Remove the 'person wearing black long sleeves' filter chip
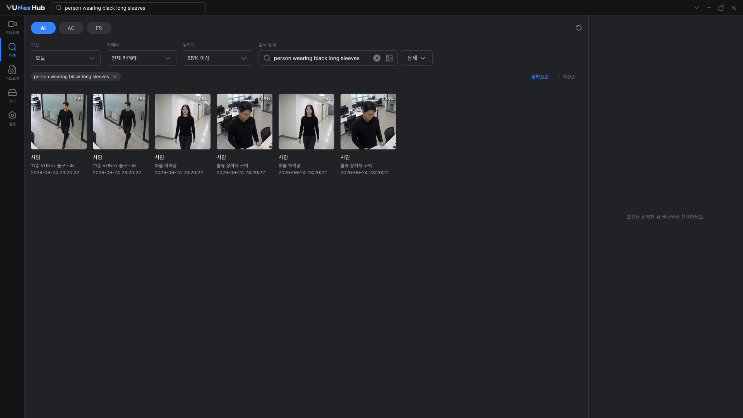The height and width of the screenshot is (418, 743). (115, 77)
